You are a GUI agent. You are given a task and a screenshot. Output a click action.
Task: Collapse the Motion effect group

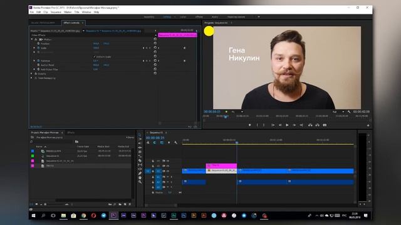tap(32, 39)
